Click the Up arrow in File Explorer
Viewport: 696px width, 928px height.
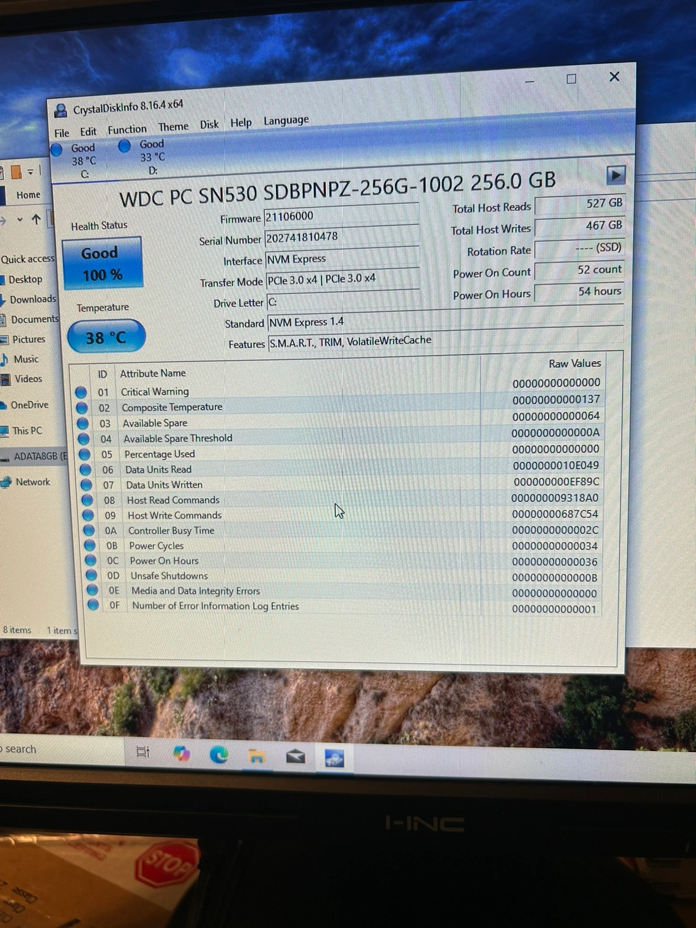36,220
